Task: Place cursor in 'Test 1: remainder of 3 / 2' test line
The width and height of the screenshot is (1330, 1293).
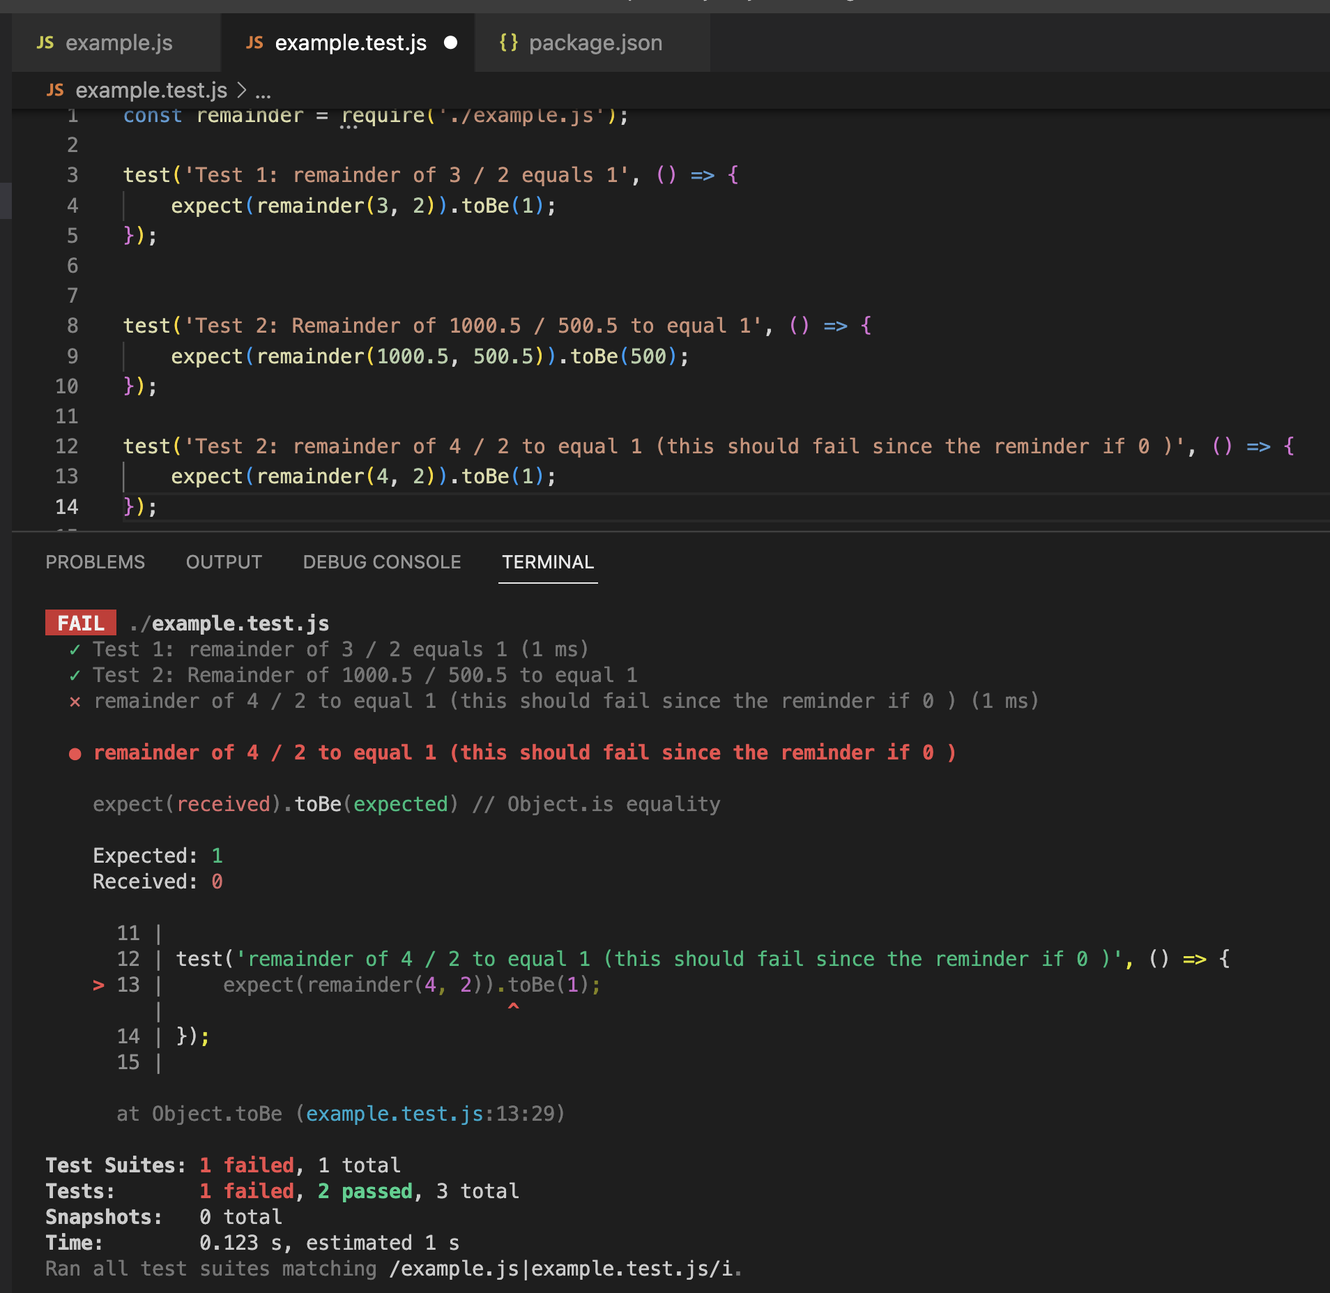Action: pyautogui.click(x=431, y=175)
